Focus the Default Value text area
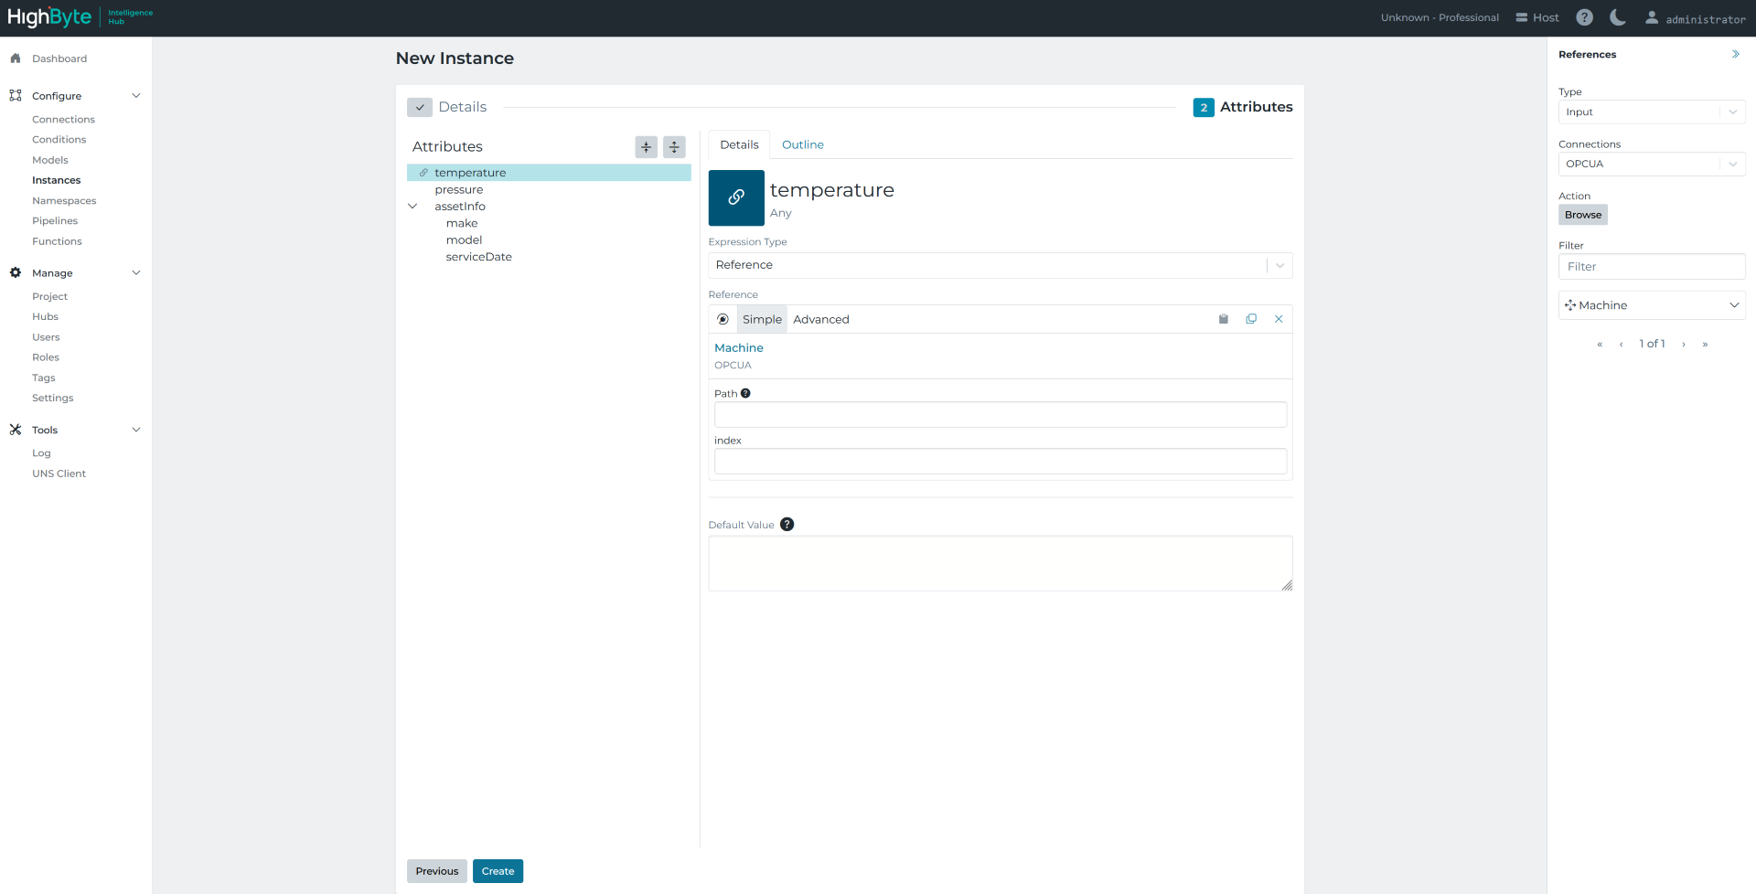The width and height of the screenshot is (1756, 894). pyautogui.click(x=1000, y=563)
